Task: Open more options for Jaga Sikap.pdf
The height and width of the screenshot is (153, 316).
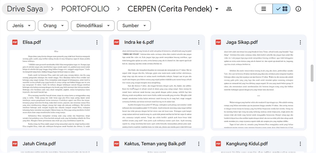Action: 300,42
